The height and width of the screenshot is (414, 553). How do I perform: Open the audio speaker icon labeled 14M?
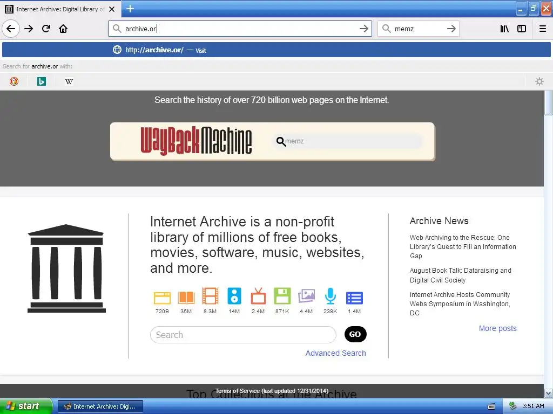coord(234,296)
